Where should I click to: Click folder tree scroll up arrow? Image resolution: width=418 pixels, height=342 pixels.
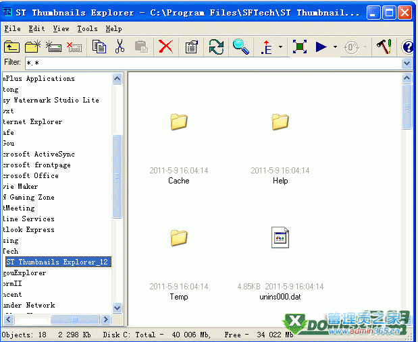(x=117, y=78)
